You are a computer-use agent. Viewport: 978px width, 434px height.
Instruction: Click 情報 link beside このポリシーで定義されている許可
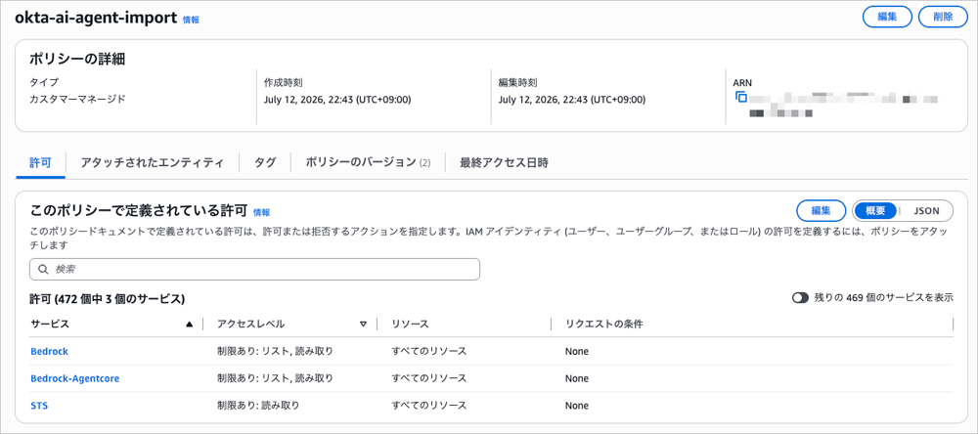point(262,213)
